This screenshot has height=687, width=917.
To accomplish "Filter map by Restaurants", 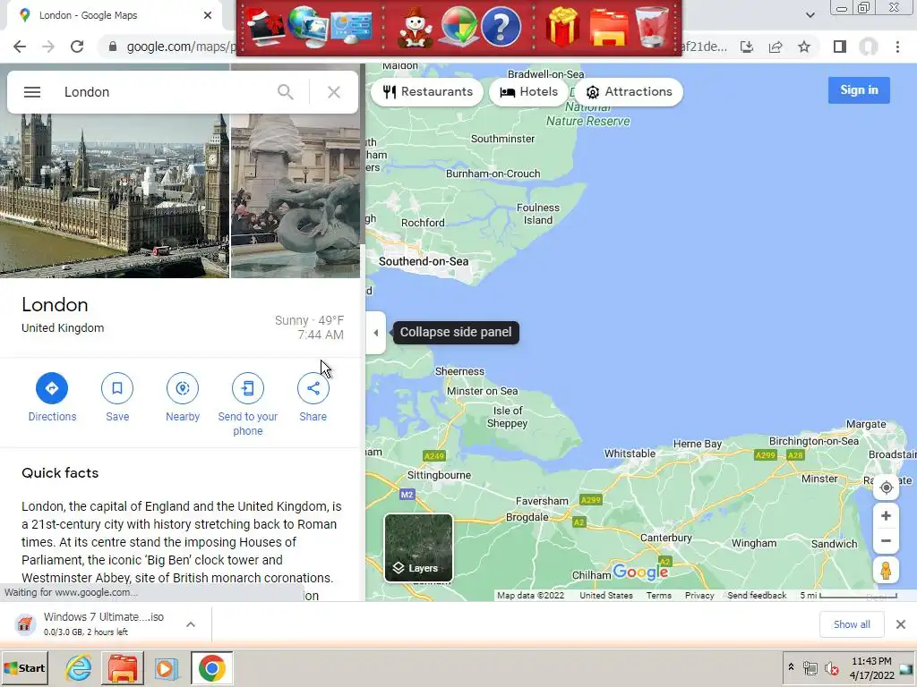I will pyautogui.click(x=427, y=92).
